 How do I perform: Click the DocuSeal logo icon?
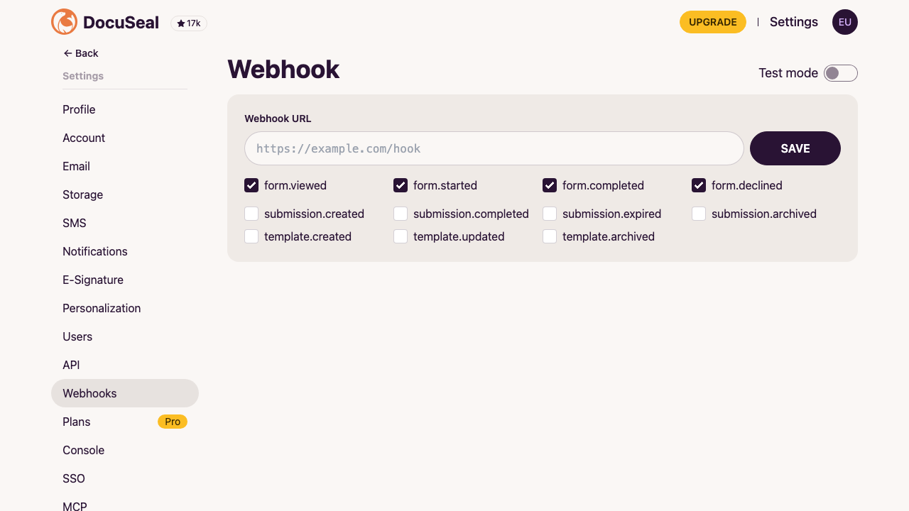tap(65, 22)
